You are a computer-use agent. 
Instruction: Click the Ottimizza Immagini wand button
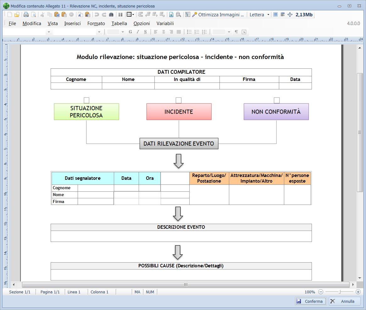pos(218,14)
